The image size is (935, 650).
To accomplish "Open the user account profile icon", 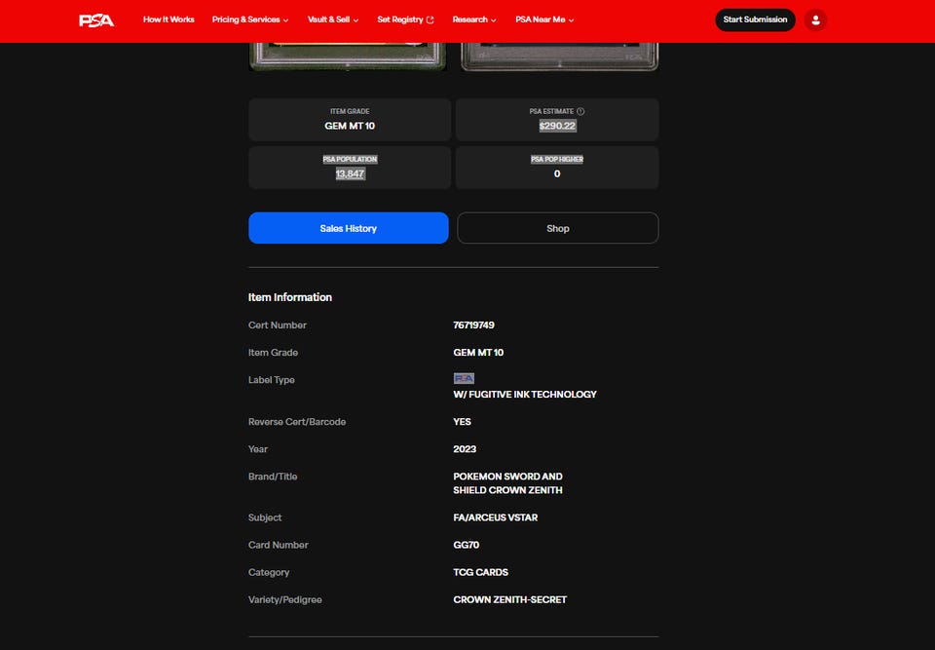I will click(x=815, y=19).
